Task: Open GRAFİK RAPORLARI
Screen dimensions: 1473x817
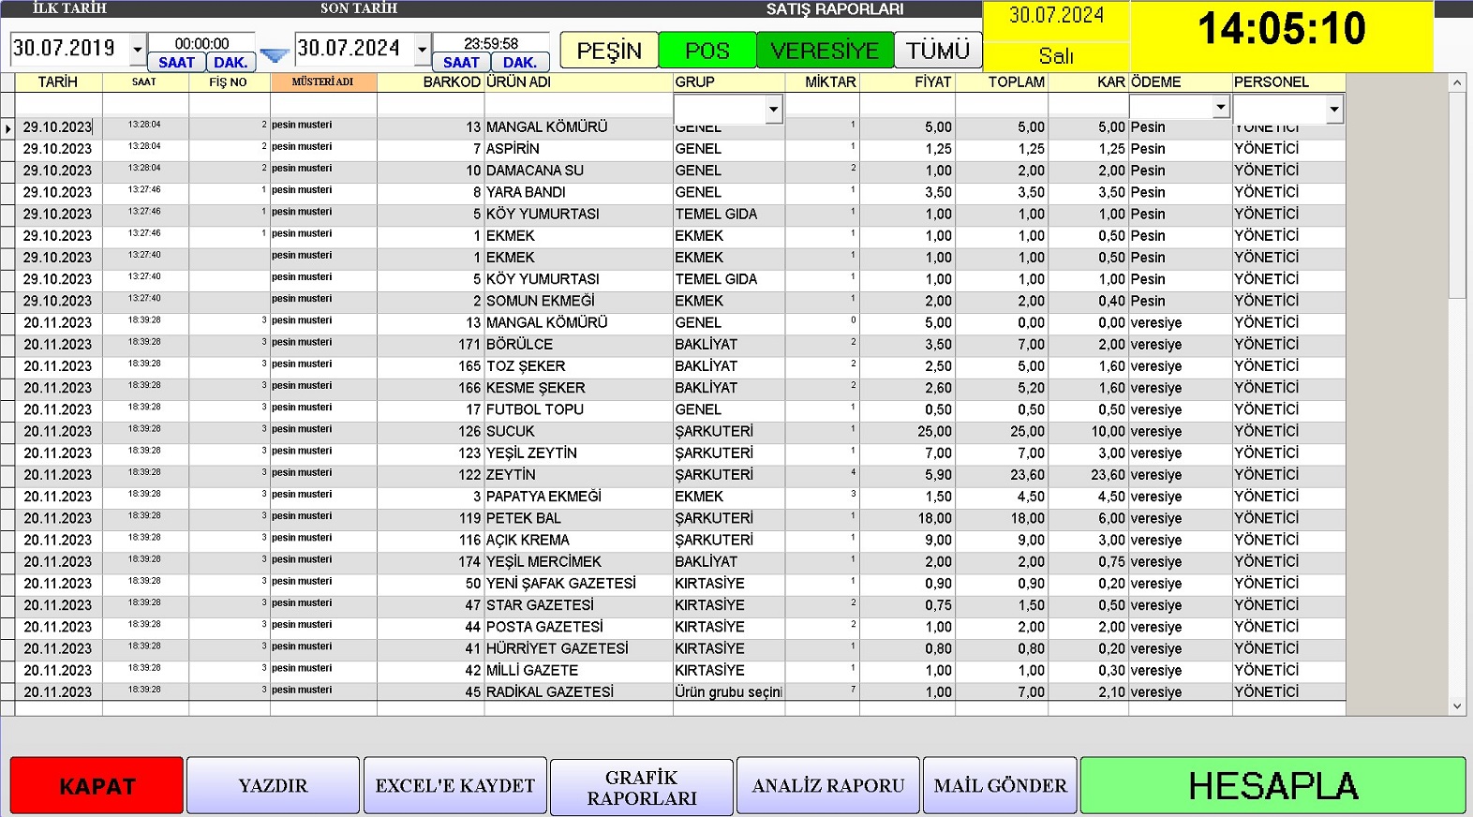Action: [x=642, y=787]
